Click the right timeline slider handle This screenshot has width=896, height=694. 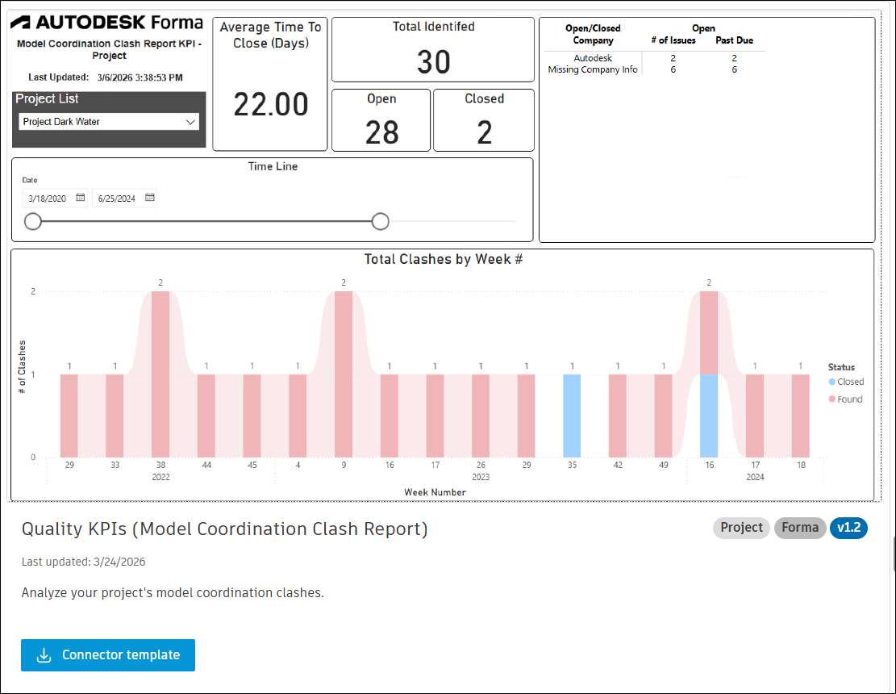(x=380, y=221)
